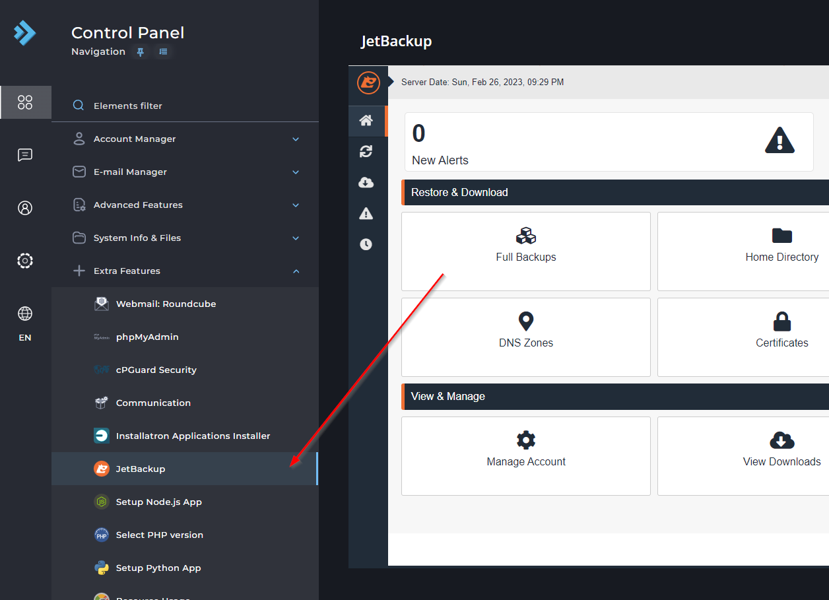The width and height of the screenshot is (829, 600).
Task: Click the clock icon in JetBackup sidebar
Action: [x=366, y=244]
